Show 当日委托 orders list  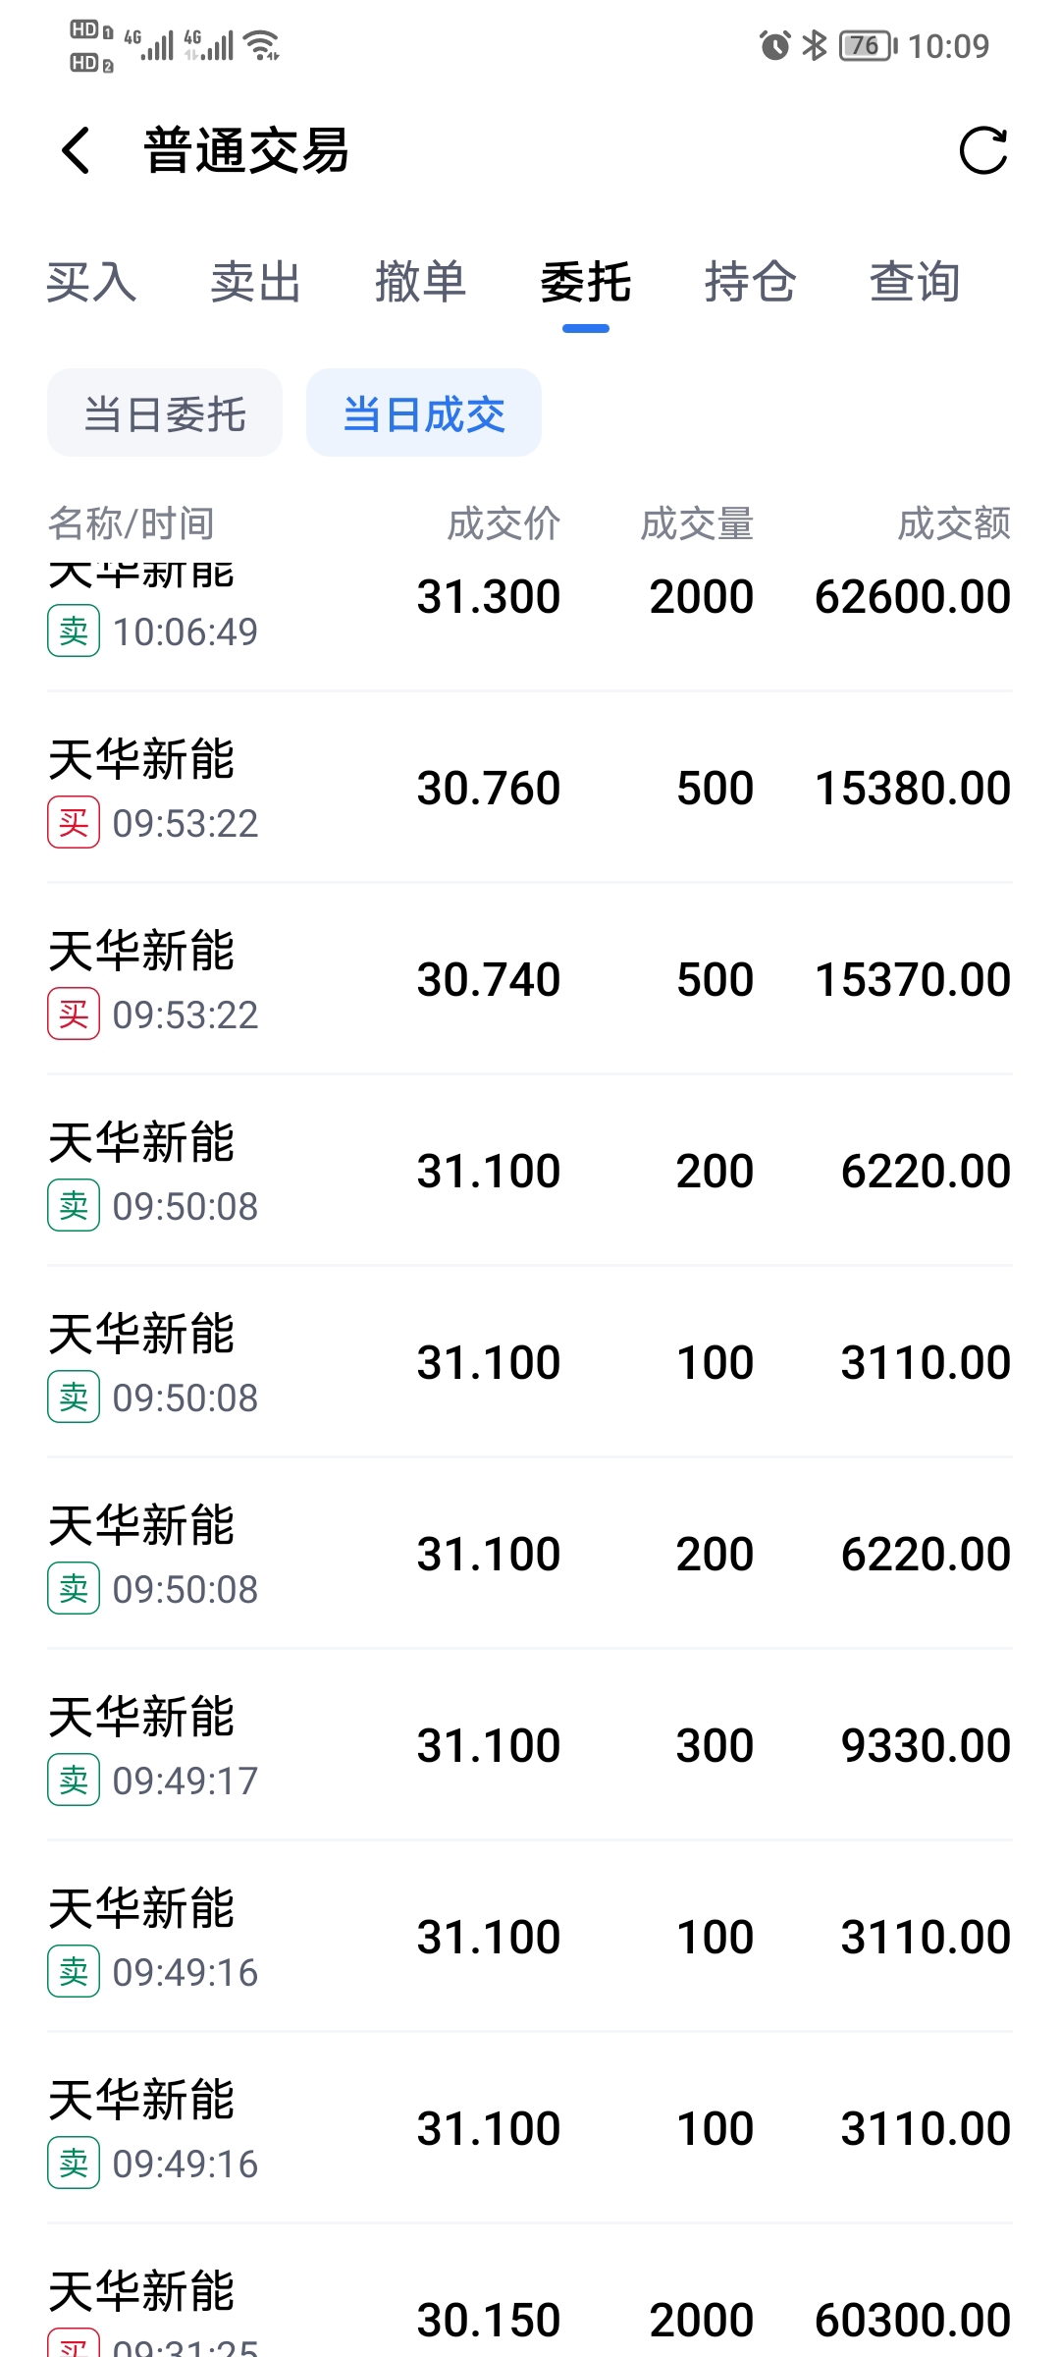(165, 413)
